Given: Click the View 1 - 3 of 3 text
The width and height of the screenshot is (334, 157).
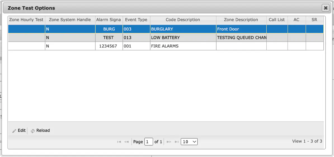Looking at the screenshot, I should pyautogui.click(x=307, y=141).
